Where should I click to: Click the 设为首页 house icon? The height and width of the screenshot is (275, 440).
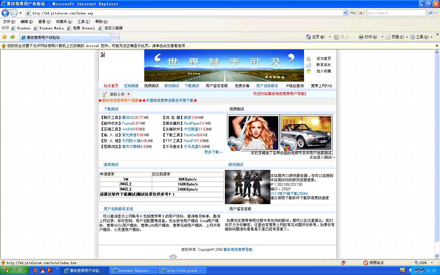309,59
